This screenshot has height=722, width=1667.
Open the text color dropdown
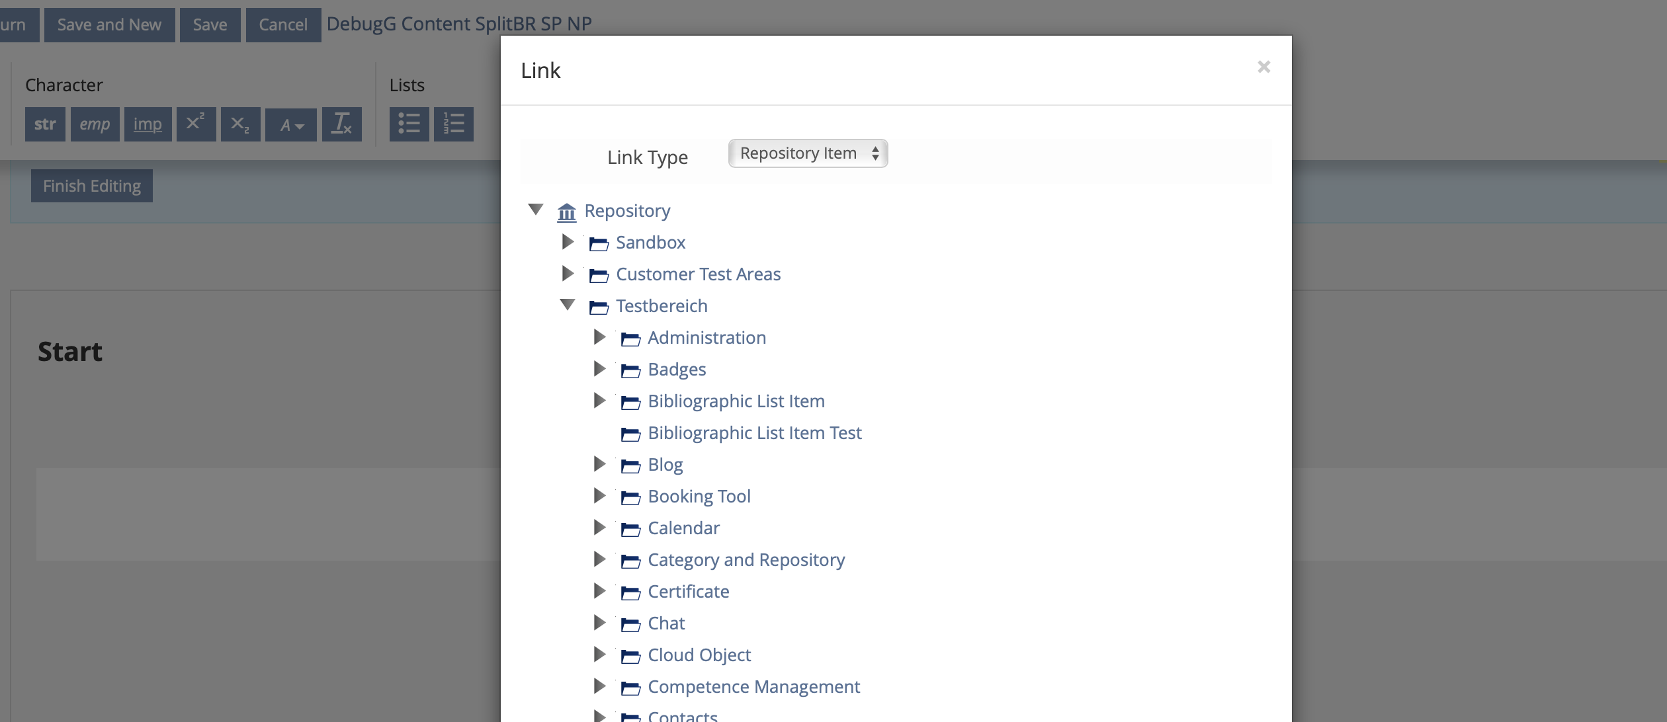click(291, 124)
